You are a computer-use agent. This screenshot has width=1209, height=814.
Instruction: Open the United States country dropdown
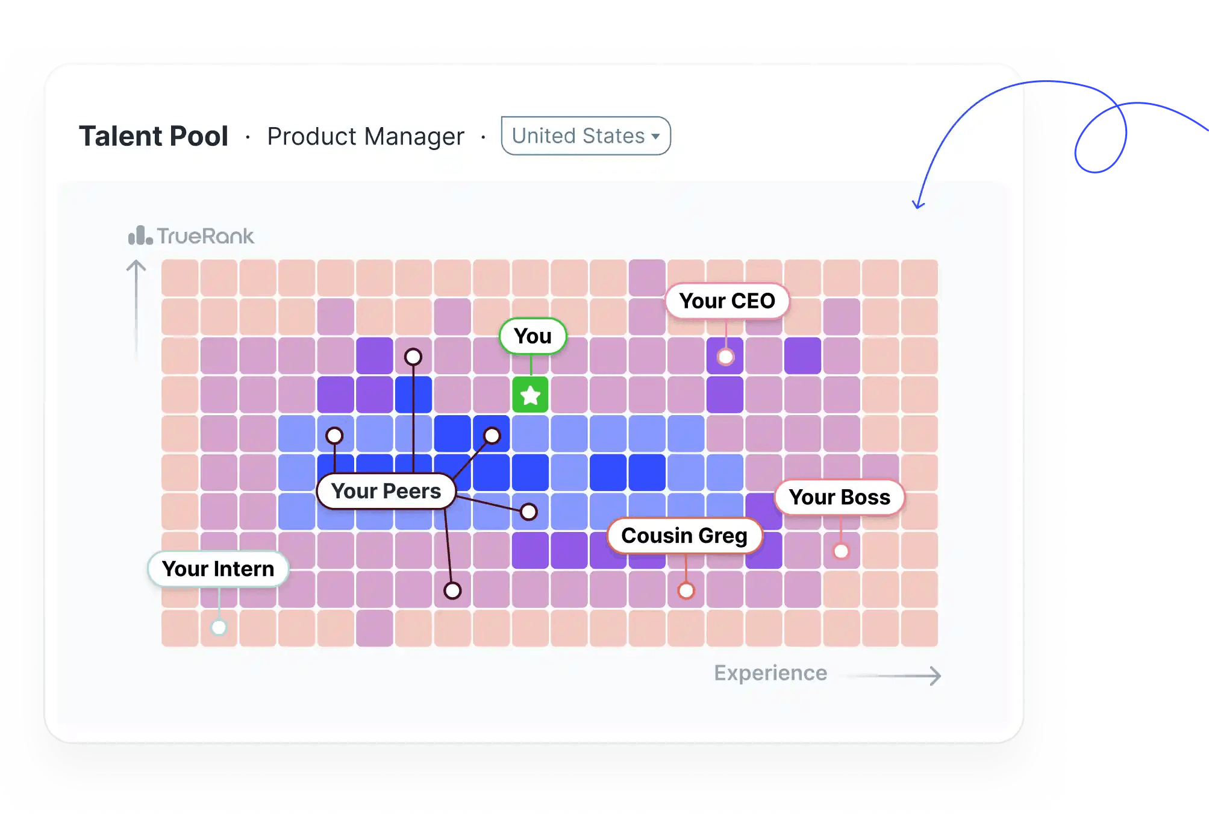tap(586, 136)
